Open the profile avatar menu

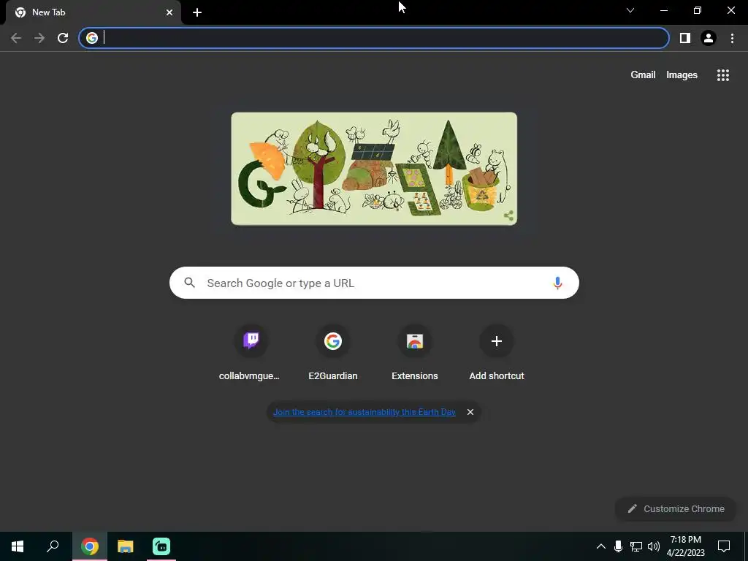[x=709, y=38]
